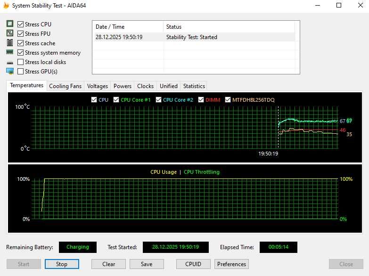The width and height of the screenshot is (369, 276).
Task: Select the Stability Test: Started log row
Action: pos(194,37)
